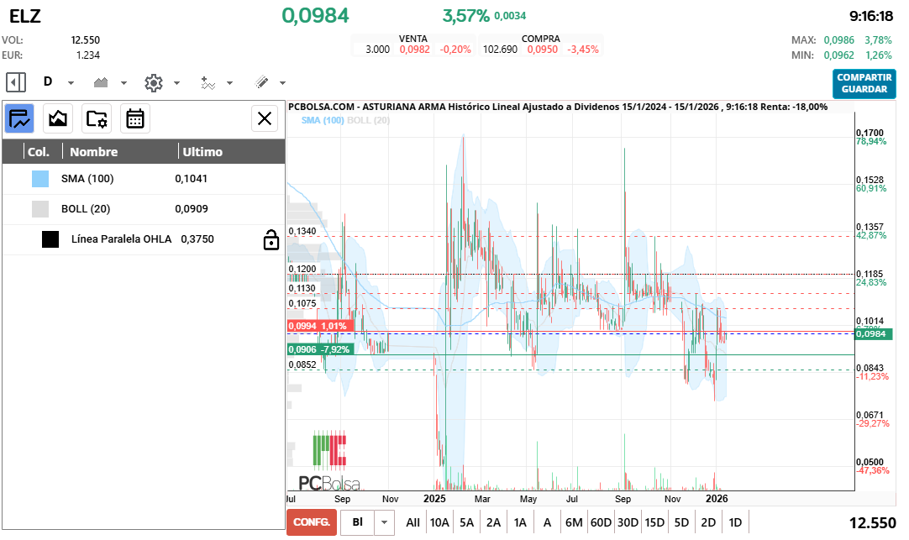Viewport: 909px width, 540px height.
Task: Open the D timeframe selector
Action: [x=48, y=81]
